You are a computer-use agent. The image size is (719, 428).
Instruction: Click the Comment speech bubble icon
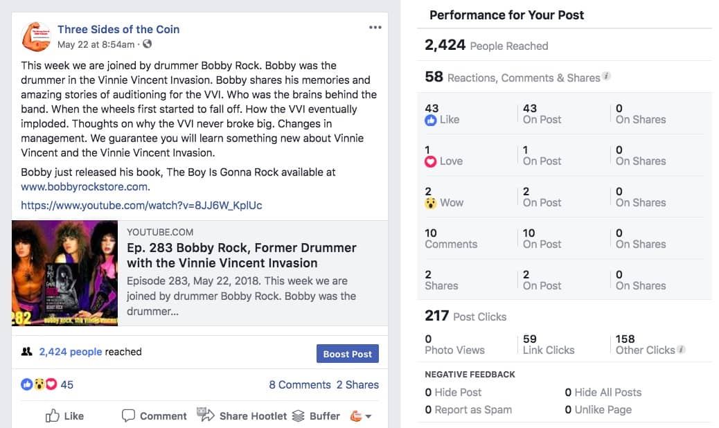click(128, 416)
